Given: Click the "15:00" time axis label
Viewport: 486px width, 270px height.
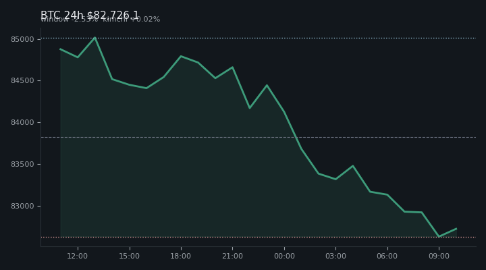Looking at the screenshot, I should 129,256.
